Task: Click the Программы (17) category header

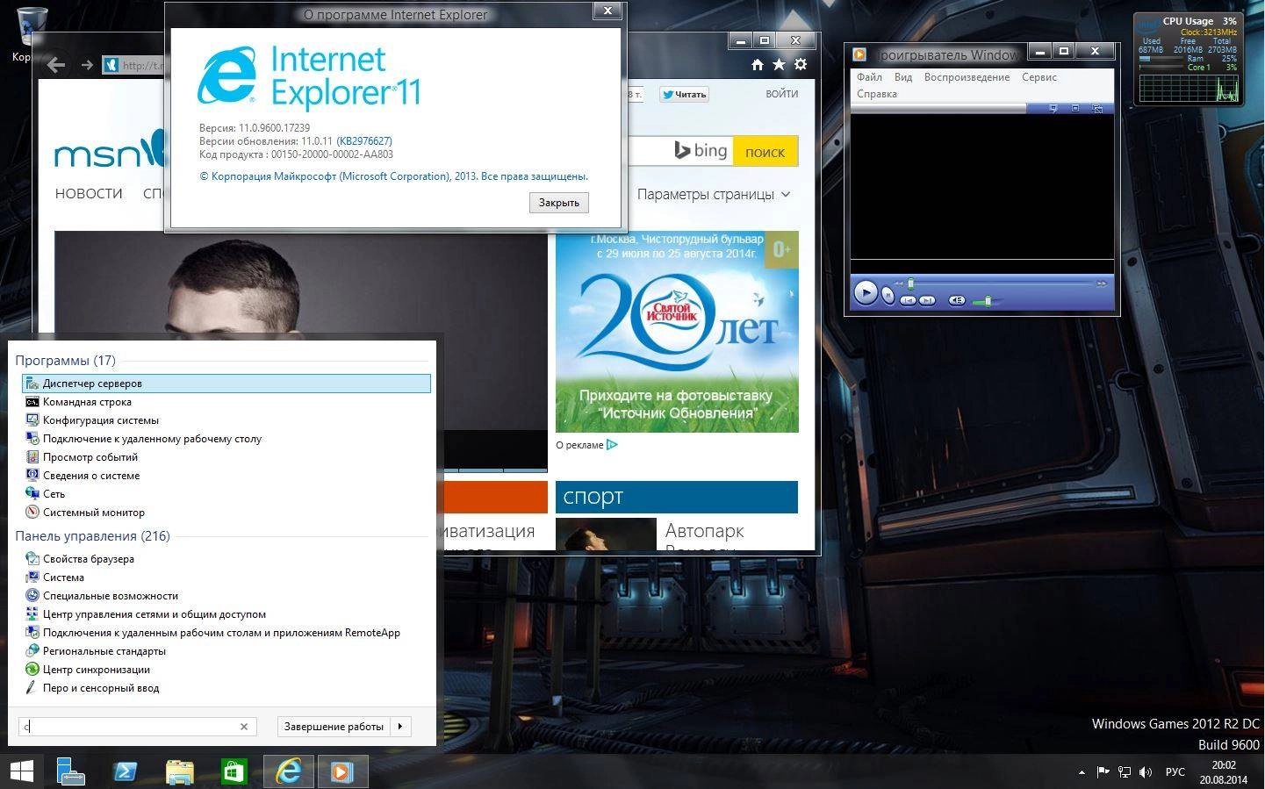Action: tap(65, 361)
